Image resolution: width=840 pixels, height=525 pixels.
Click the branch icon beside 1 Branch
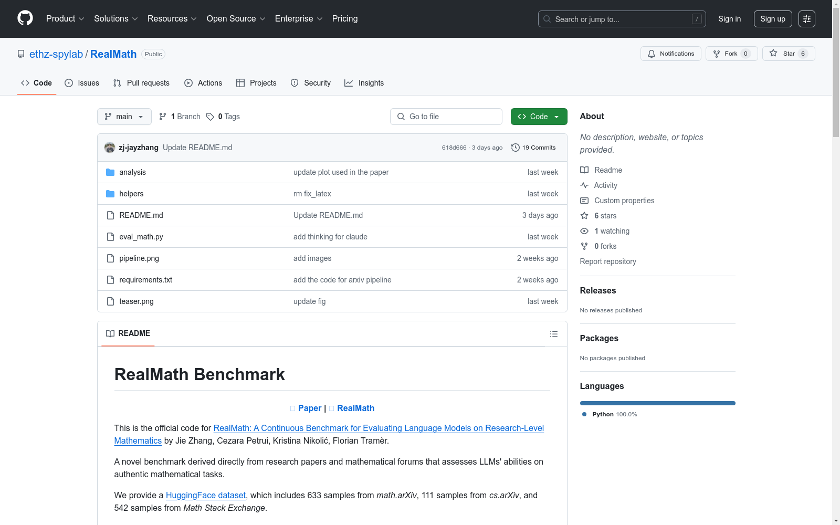click(x=163, y=117)
